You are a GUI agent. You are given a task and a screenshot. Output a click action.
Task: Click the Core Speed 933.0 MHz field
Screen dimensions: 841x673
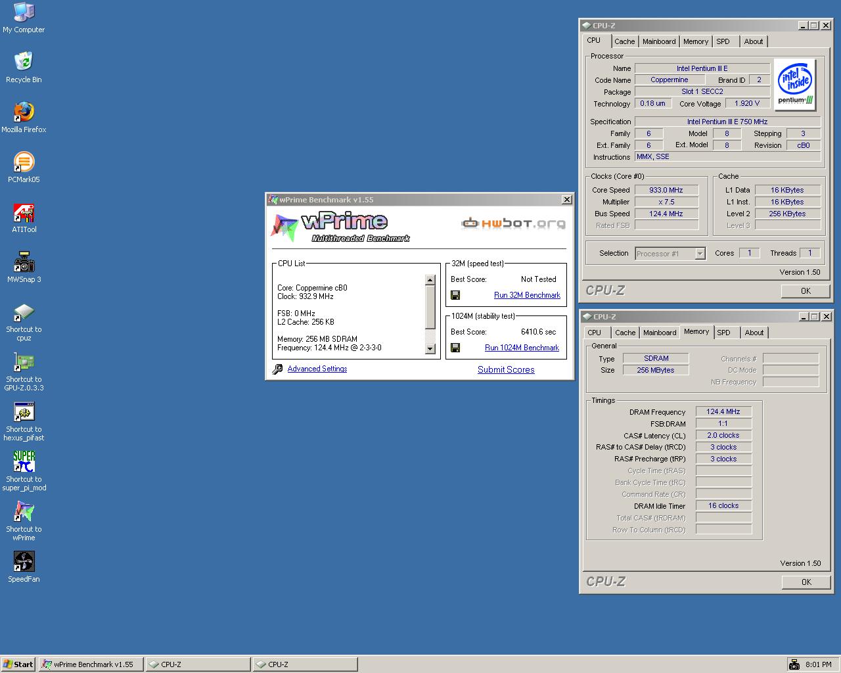(x=666, y=190)
